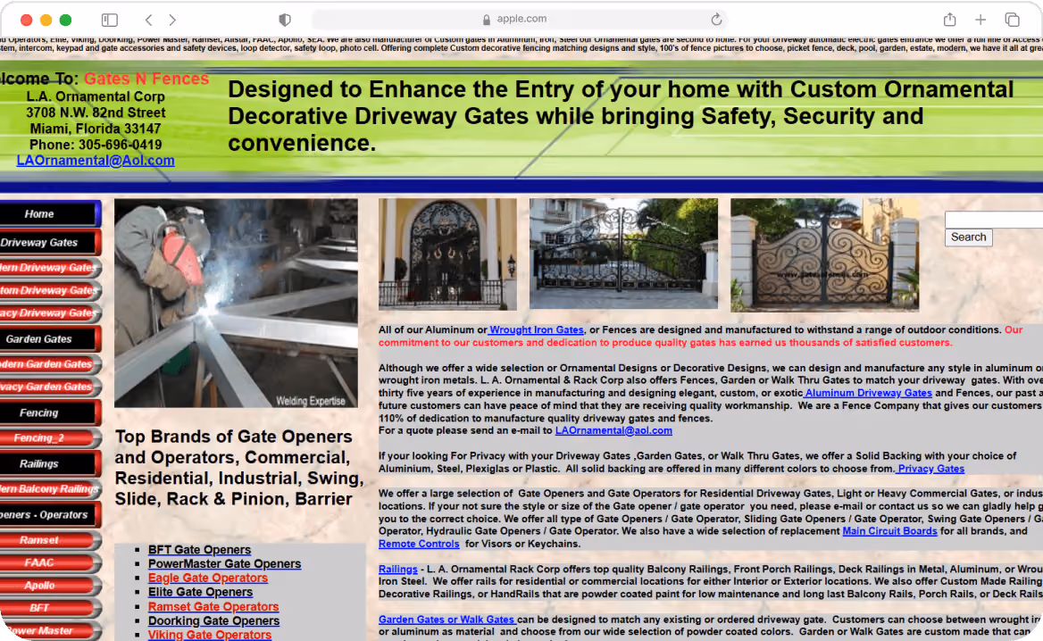Select the FAAC menu button
Viewport: 1043px width, 641px height.
[x=50, y=562]
